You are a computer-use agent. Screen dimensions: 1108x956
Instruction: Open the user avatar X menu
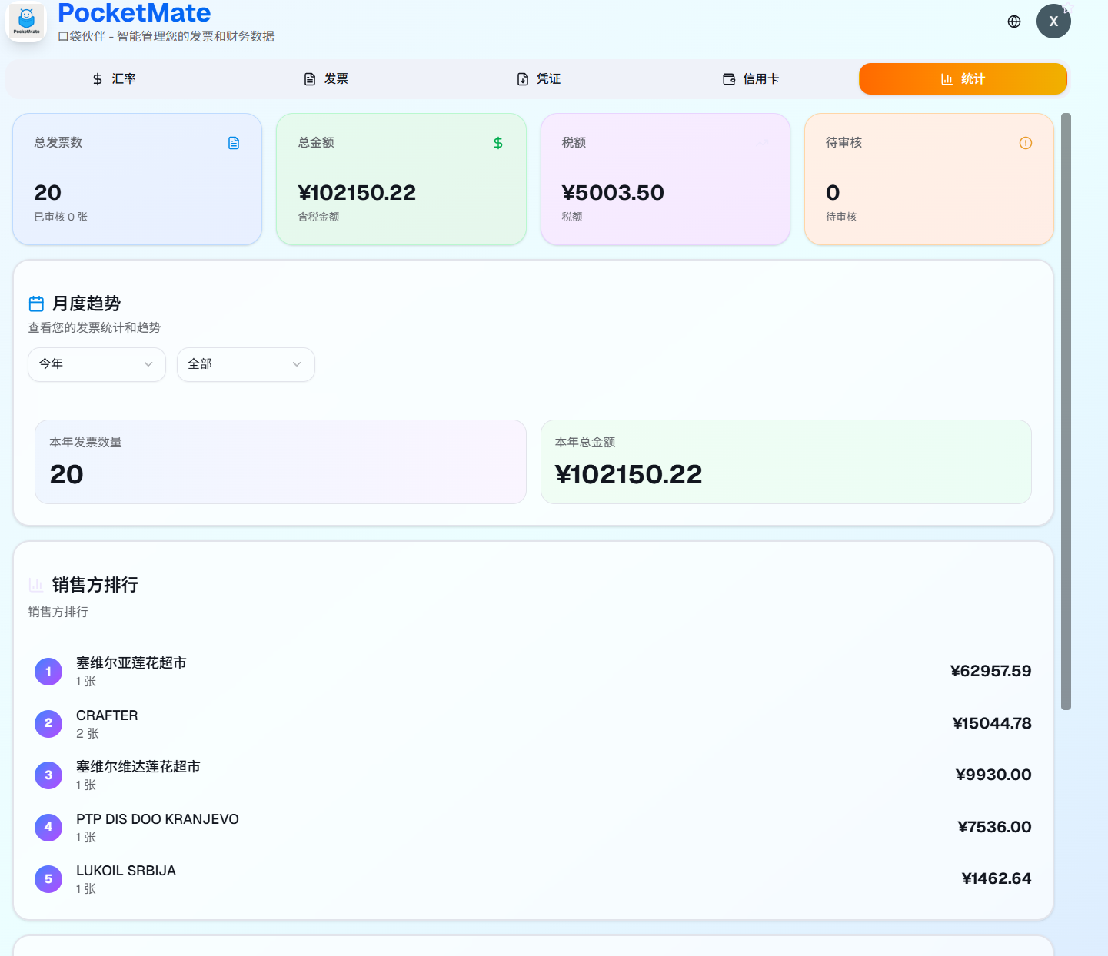click(1053, 22)
